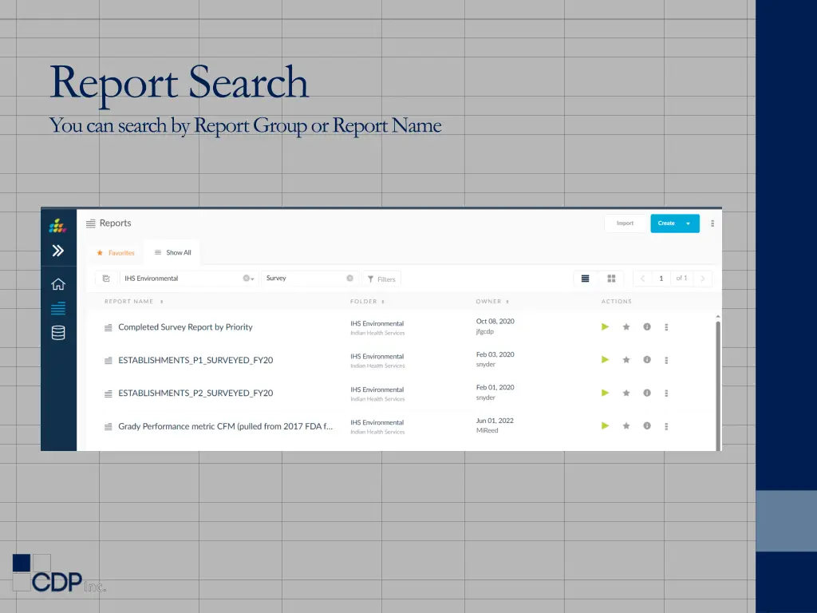Viewport: 817px width, 613px height.
Task: Open the overflow menu for Completed Survey Report
Action: click(x=666, y=326)
